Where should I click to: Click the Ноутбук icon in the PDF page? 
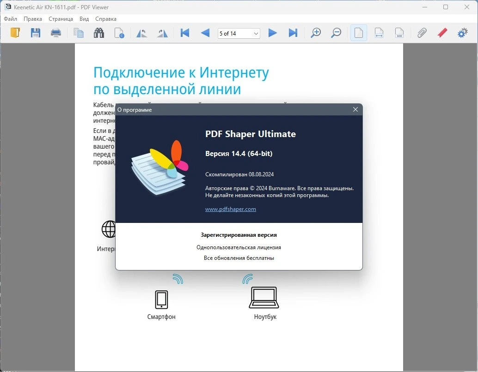pos(264,298)
